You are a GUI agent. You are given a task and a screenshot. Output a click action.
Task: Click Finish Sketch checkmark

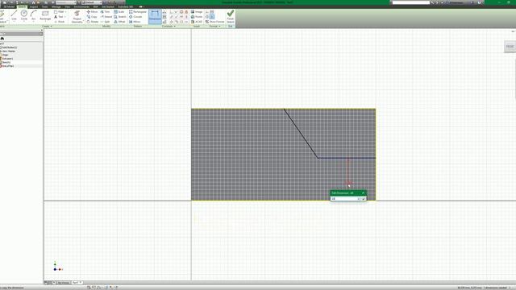[231, 16]
